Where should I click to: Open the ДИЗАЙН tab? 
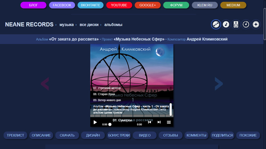pos(93,135)
